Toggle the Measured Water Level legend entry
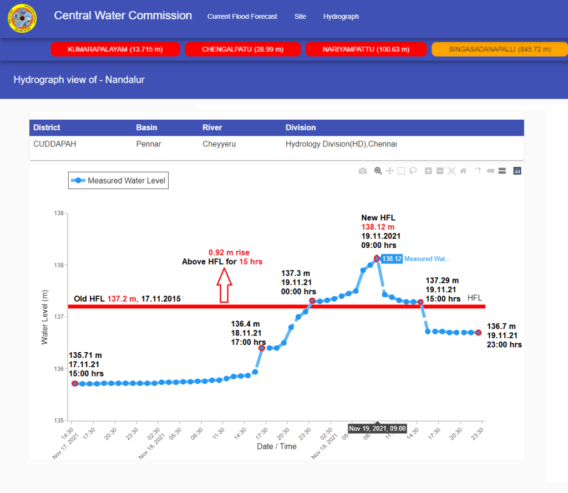This screenshot has width=568, height=493. [118, 181]
